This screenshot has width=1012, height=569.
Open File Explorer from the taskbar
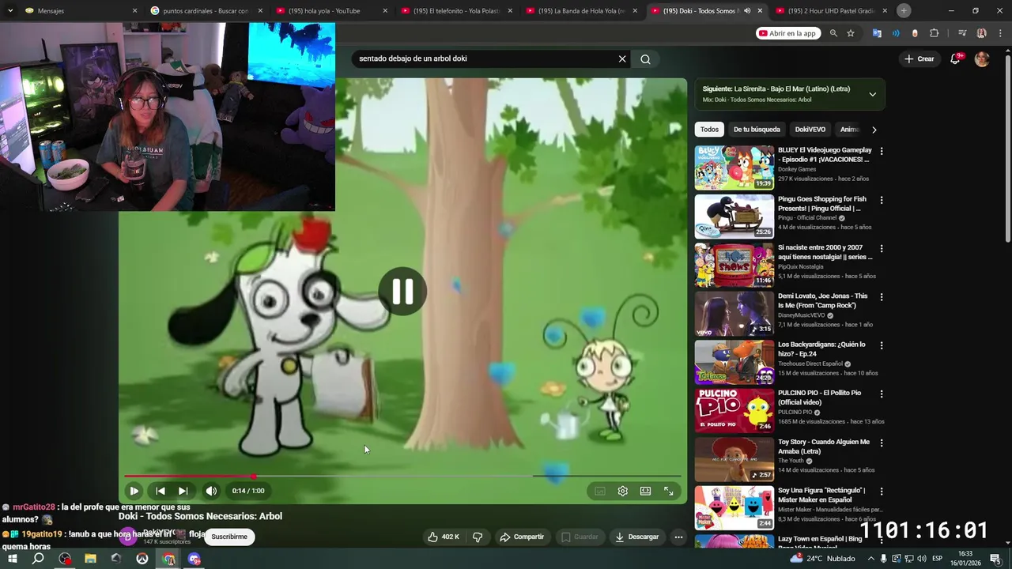pos(90,559)
